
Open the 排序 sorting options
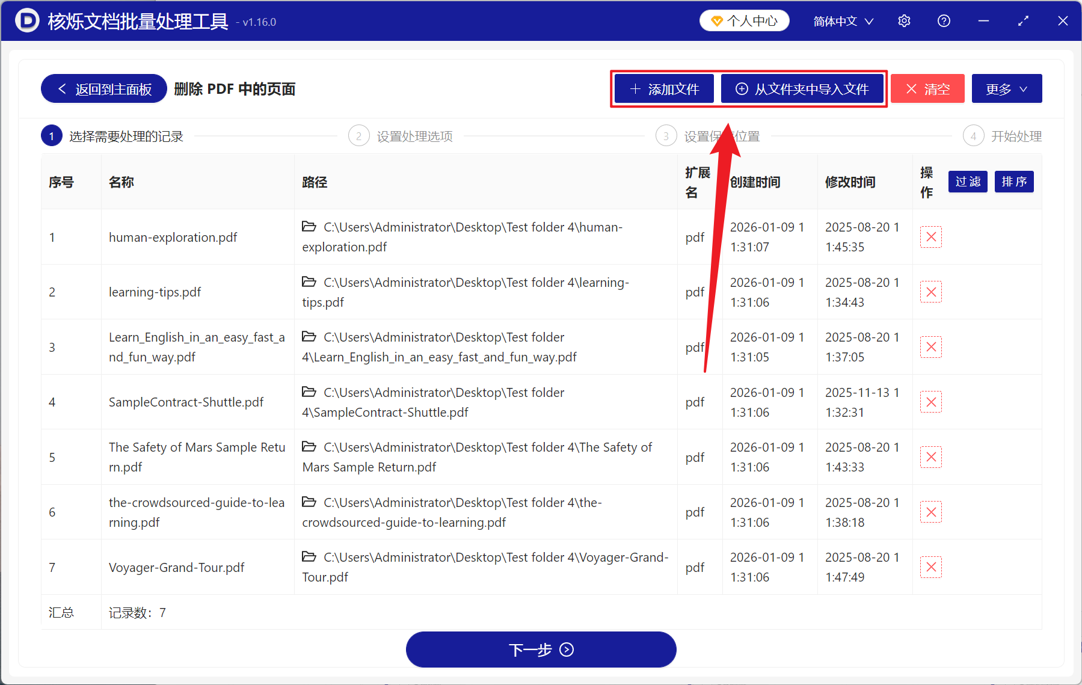(x=1013, y=182)
